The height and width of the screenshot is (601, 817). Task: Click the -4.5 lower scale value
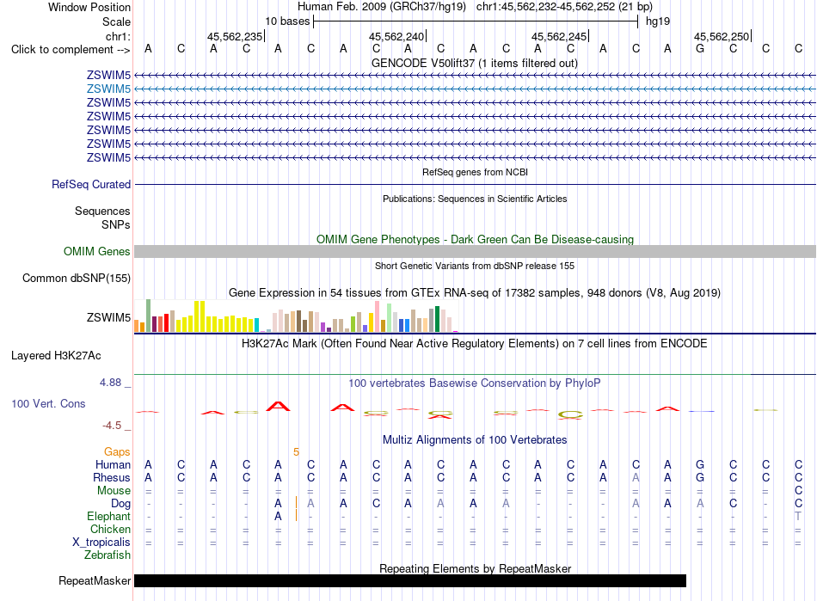[112, 426]
